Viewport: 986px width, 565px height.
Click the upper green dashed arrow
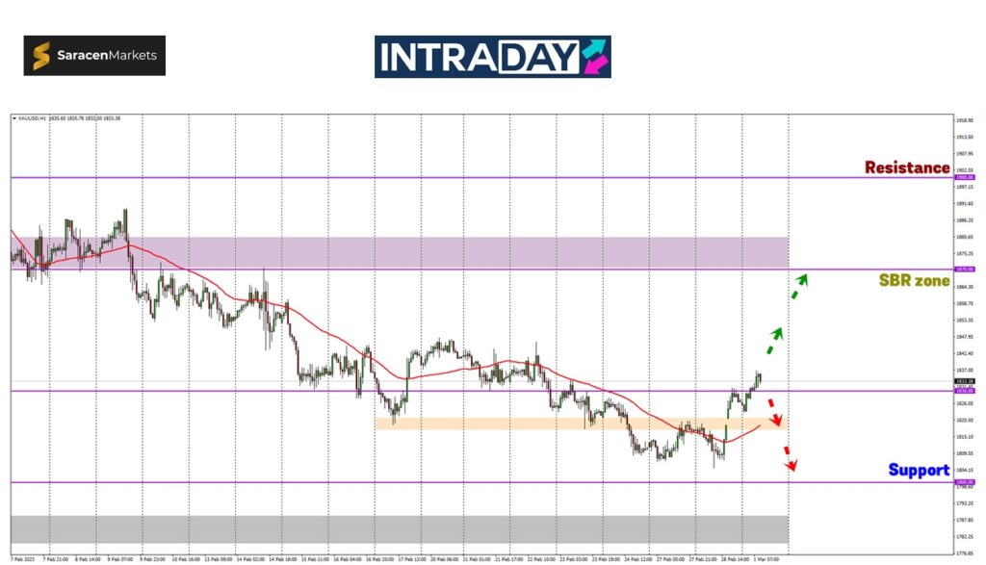click(799, 286)
